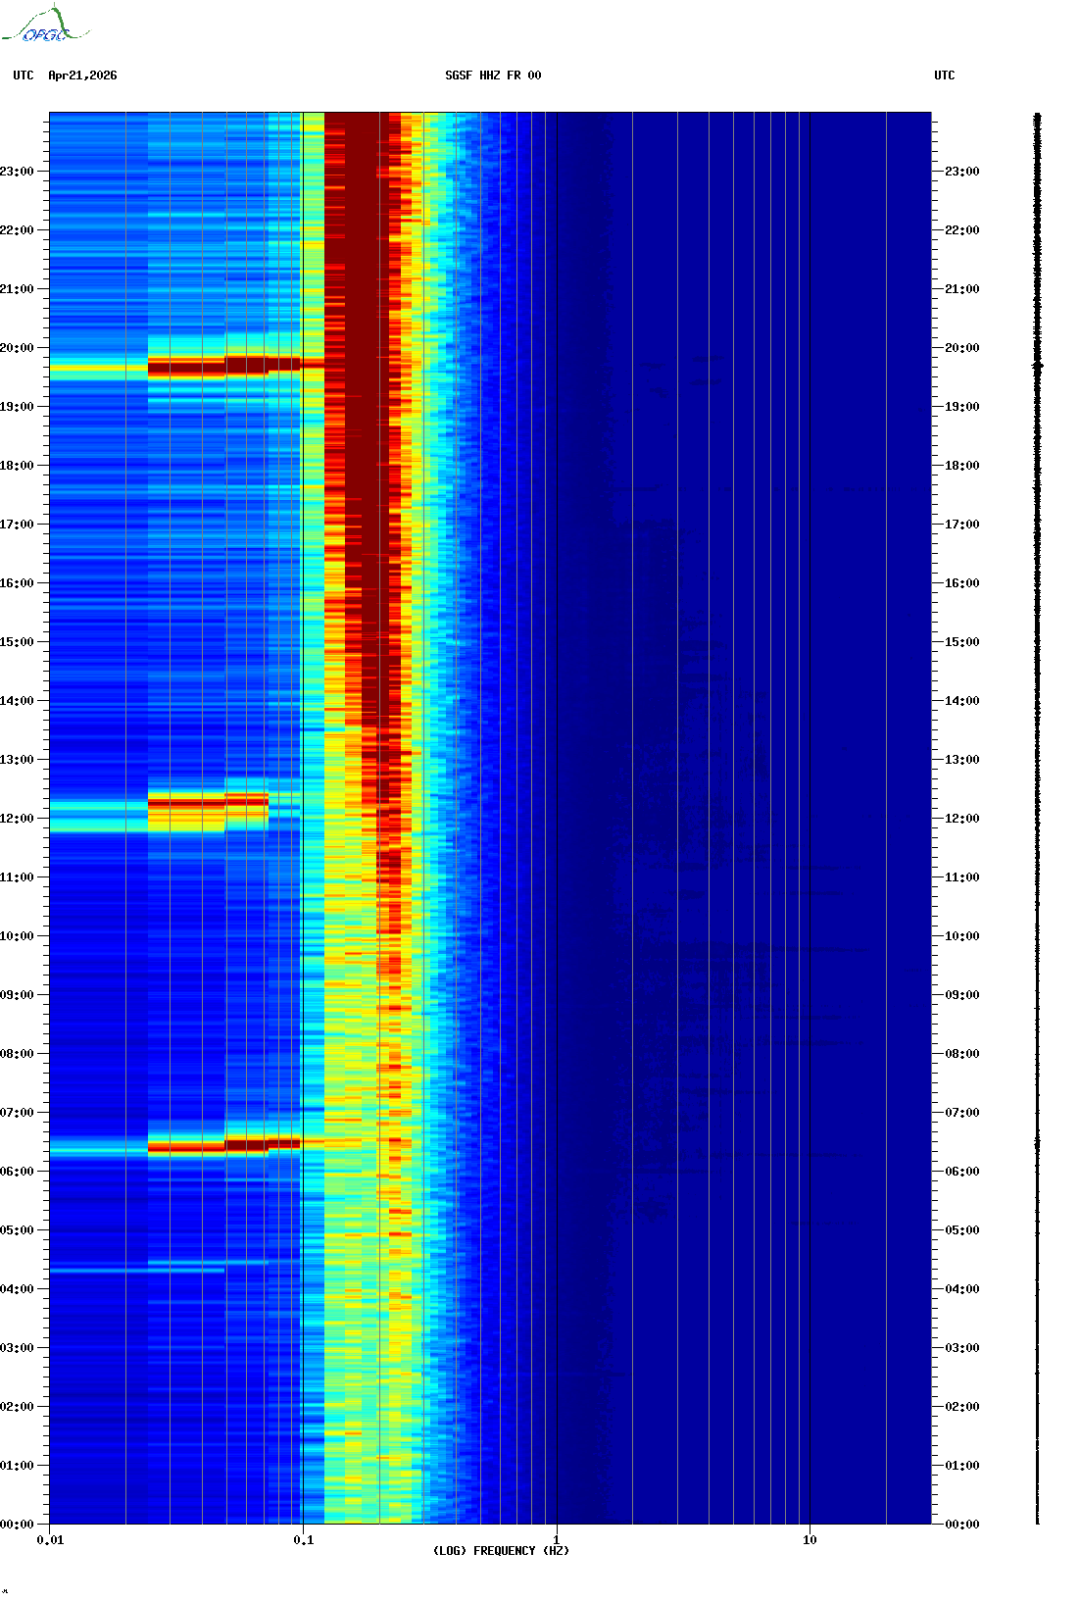Viewport: 1080px width, 1602px height.
Task: Click the 0.01 frequency axis label
Action: tap(50, 1540)
